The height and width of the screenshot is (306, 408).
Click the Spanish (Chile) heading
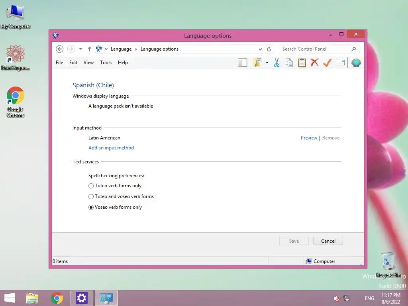93,85
